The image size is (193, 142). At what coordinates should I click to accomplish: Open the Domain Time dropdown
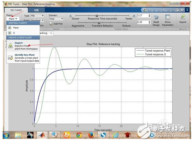point(56,19)
